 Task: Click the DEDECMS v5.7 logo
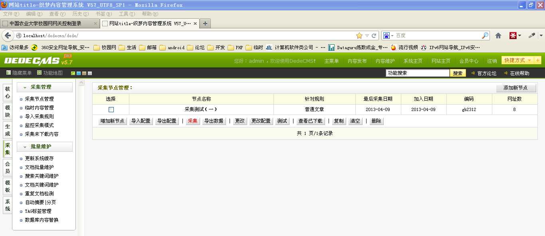click(38, 60)
